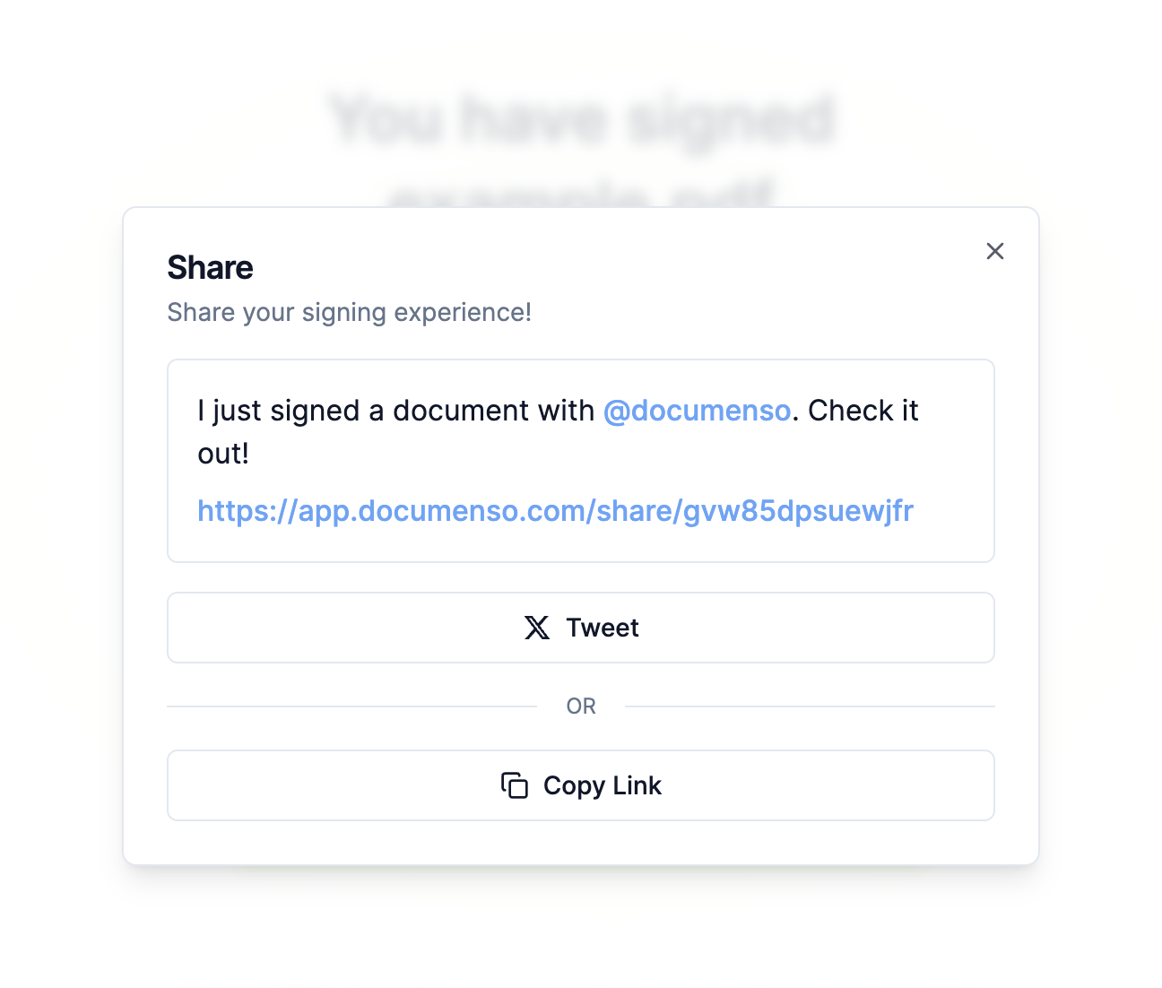This screenshot has height=988, width=1162.
Task: Open the app.documenso.com share link
Action: click(x=554, y=510)
